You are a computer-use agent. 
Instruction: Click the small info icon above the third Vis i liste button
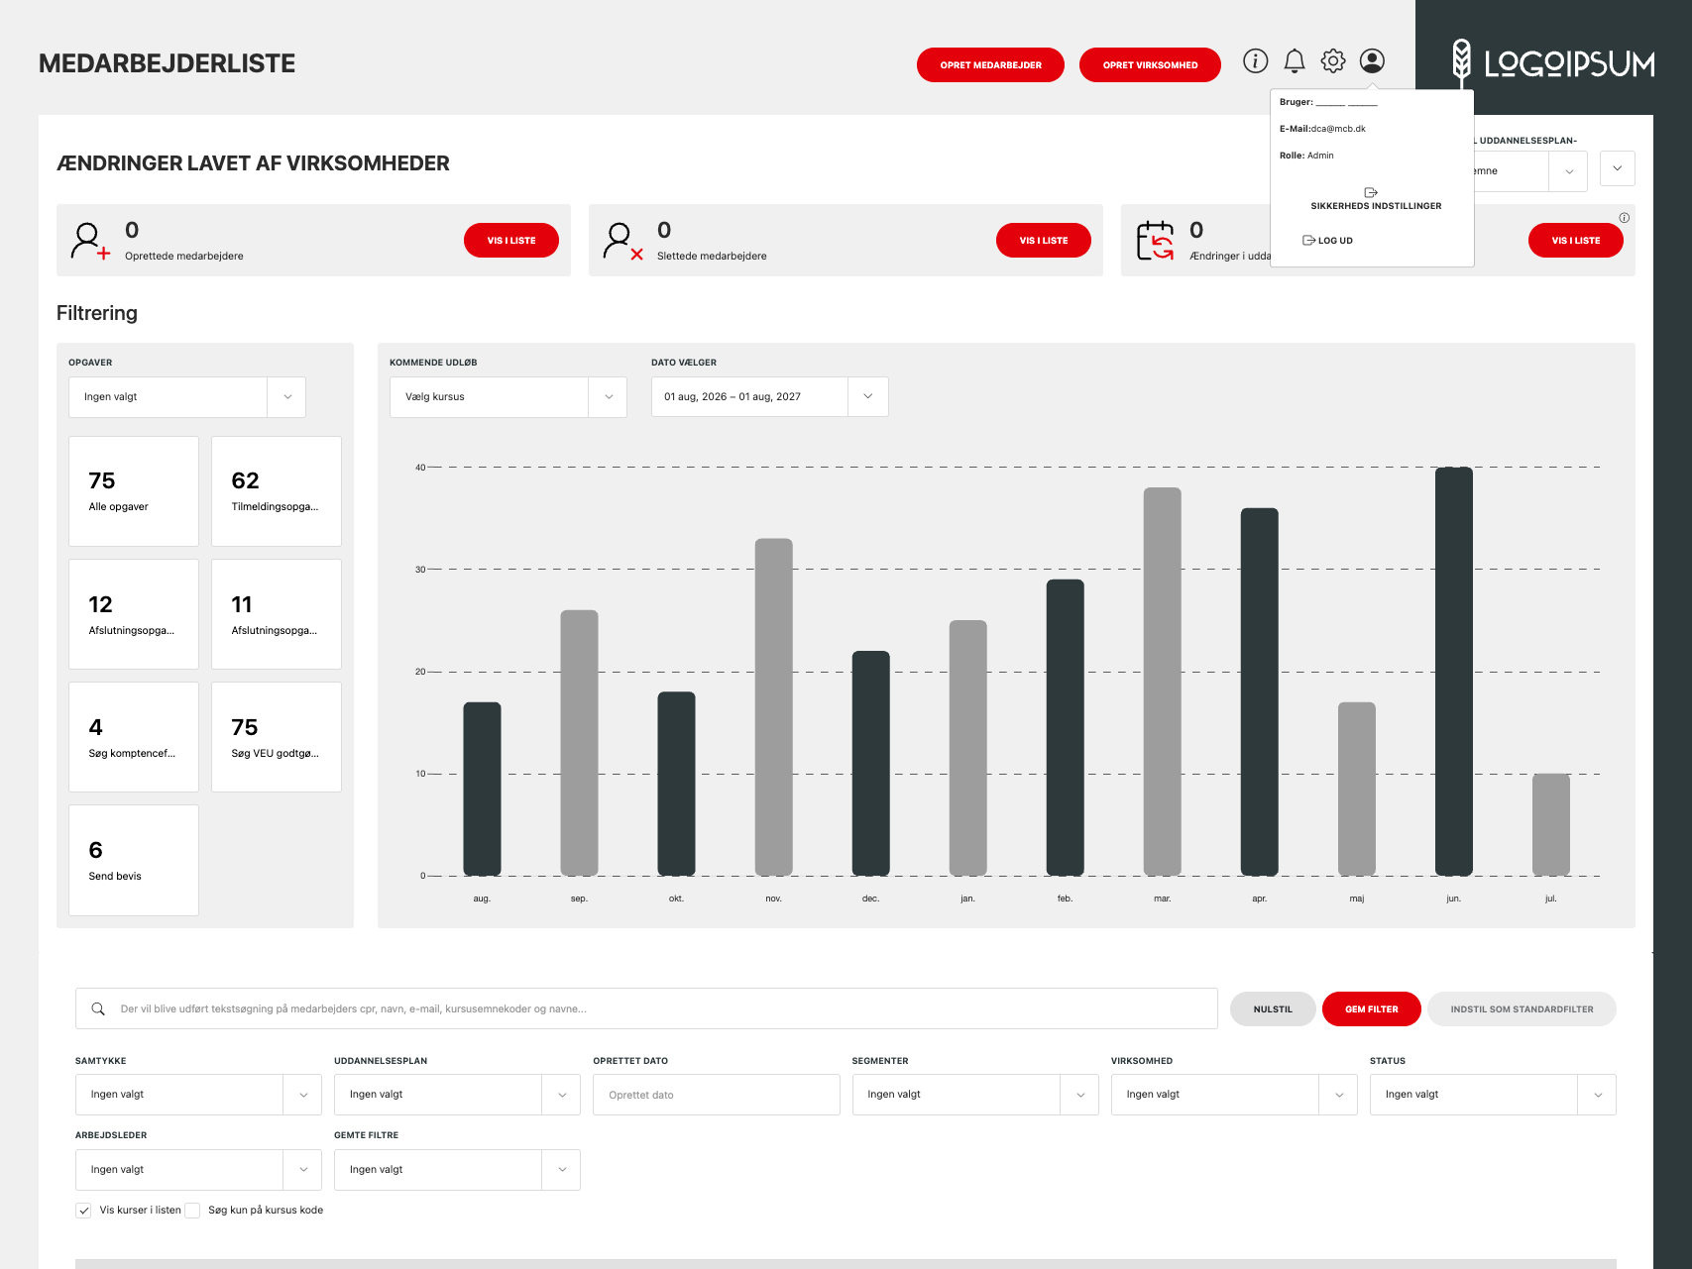(x=1624, y=218)
